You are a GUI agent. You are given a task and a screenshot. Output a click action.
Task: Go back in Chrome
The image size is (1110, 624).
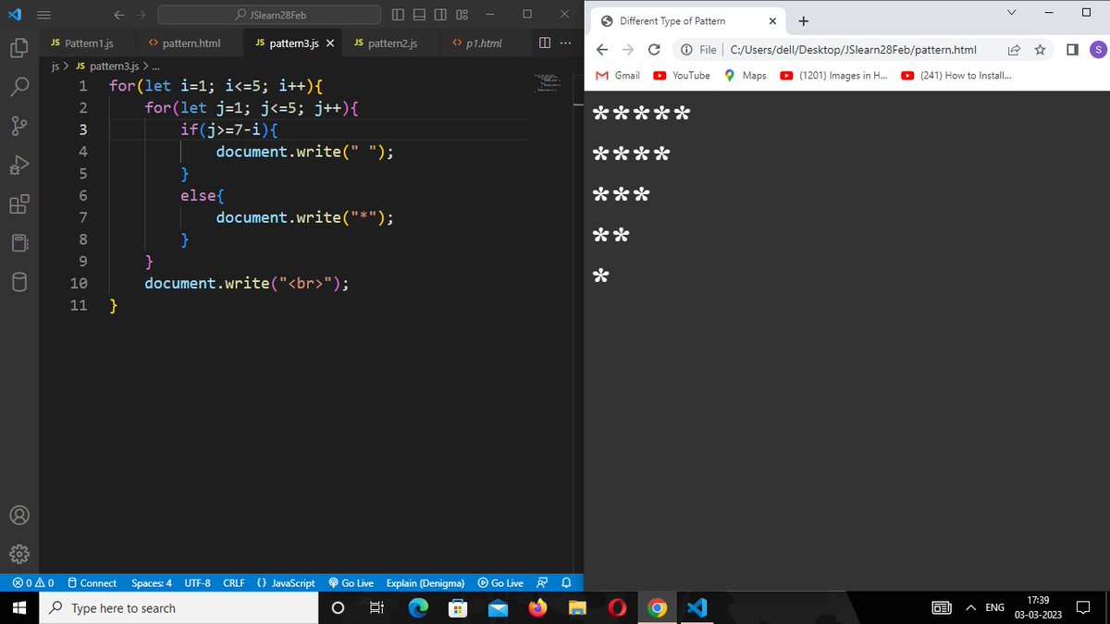tap(602, 50)
